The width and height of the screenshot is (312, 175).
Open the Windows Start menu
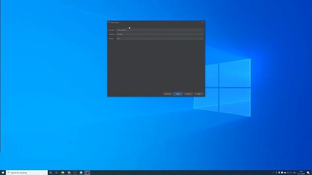coord(3,173)
